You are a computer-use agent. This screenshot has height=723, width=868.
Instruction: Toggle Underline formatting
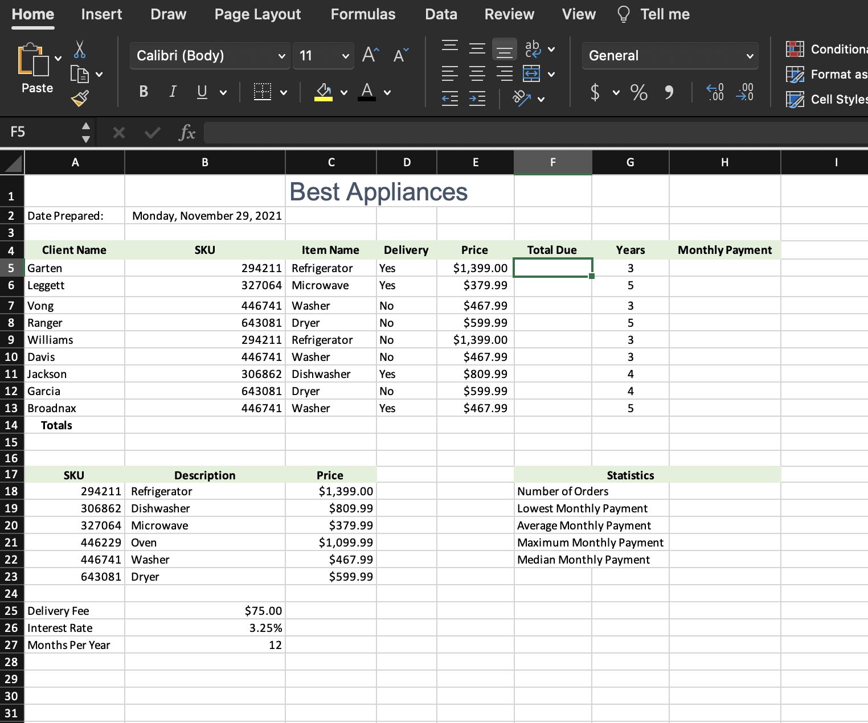pos(202,92)
